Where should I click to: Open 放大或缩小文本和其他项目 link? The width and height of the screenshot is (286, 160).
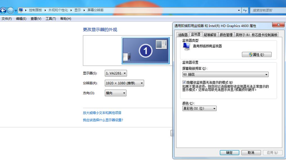[x=102, y=113]
